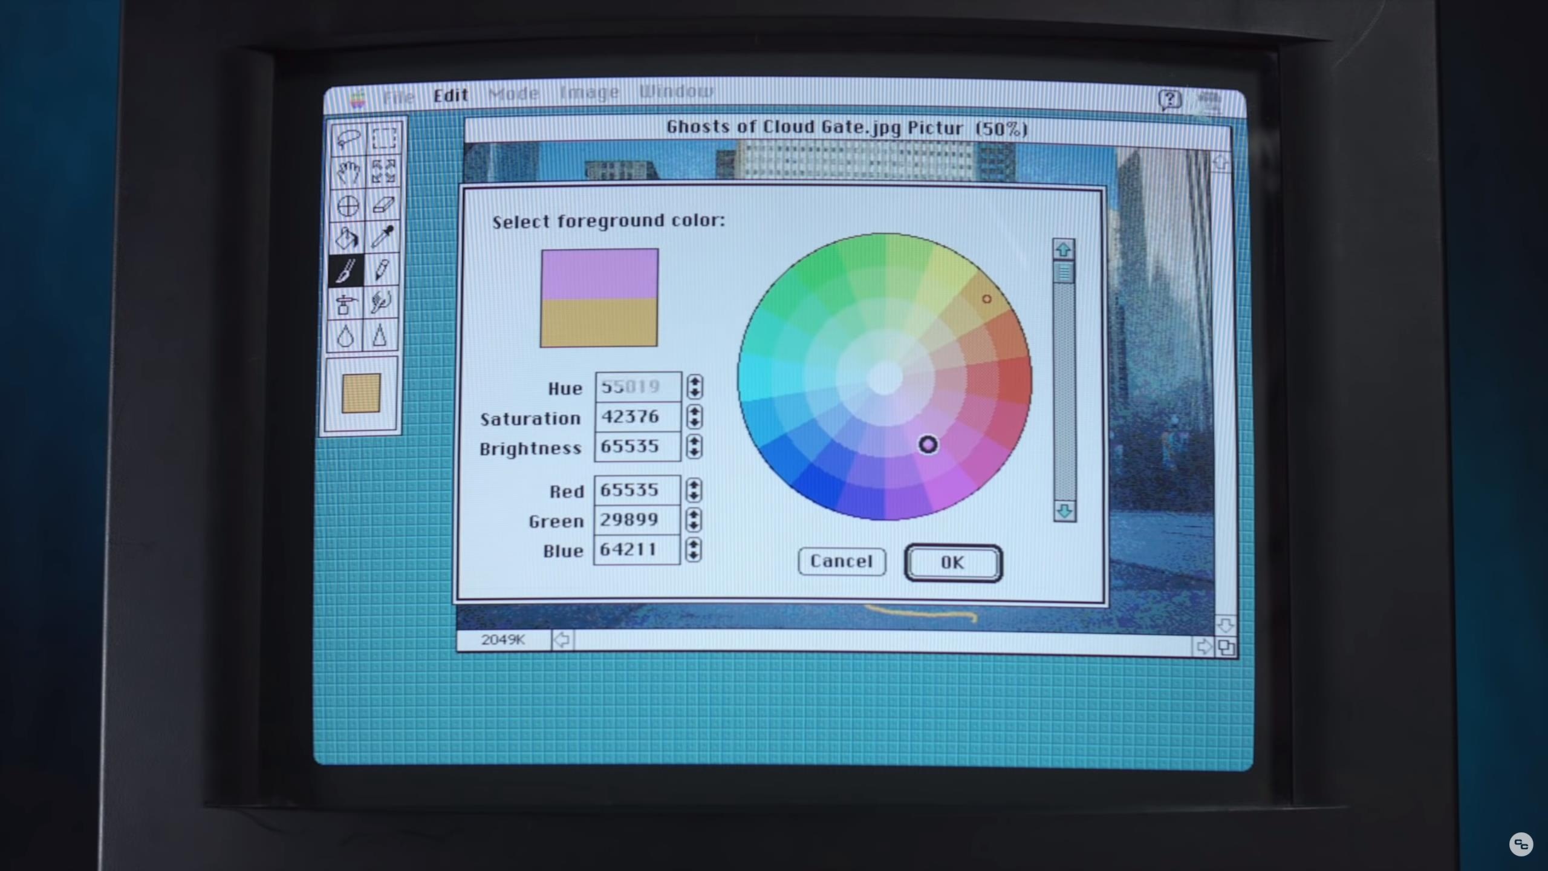Select the Eraser tool
Screen dimensions: 1548x871
point(383,205)
